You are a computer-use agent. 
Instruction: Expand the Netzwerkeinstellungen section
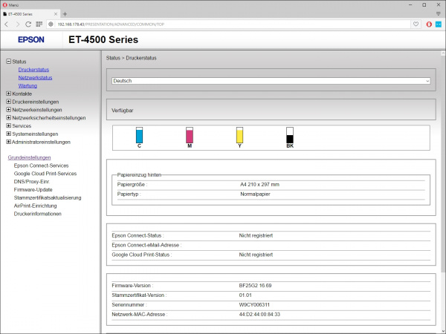tap(8, 110)
